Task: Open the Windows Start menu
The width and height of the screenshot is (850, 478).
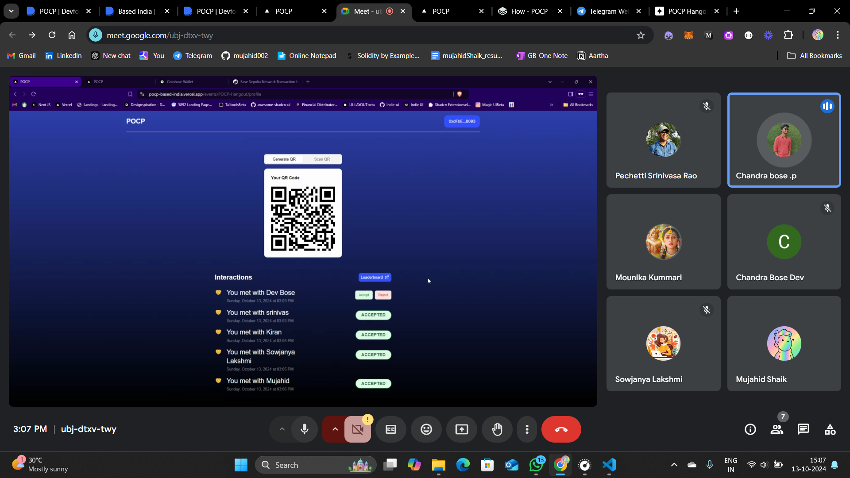Action: click(x=241, y=465)
